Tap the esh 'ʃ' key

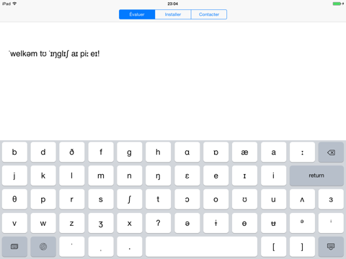[x=130, y=199]
